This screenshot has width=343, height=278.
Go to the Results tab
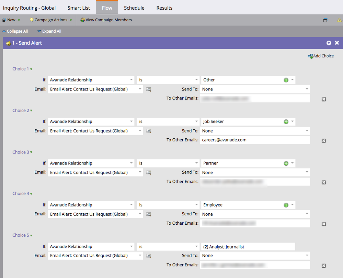coord(164,8)
